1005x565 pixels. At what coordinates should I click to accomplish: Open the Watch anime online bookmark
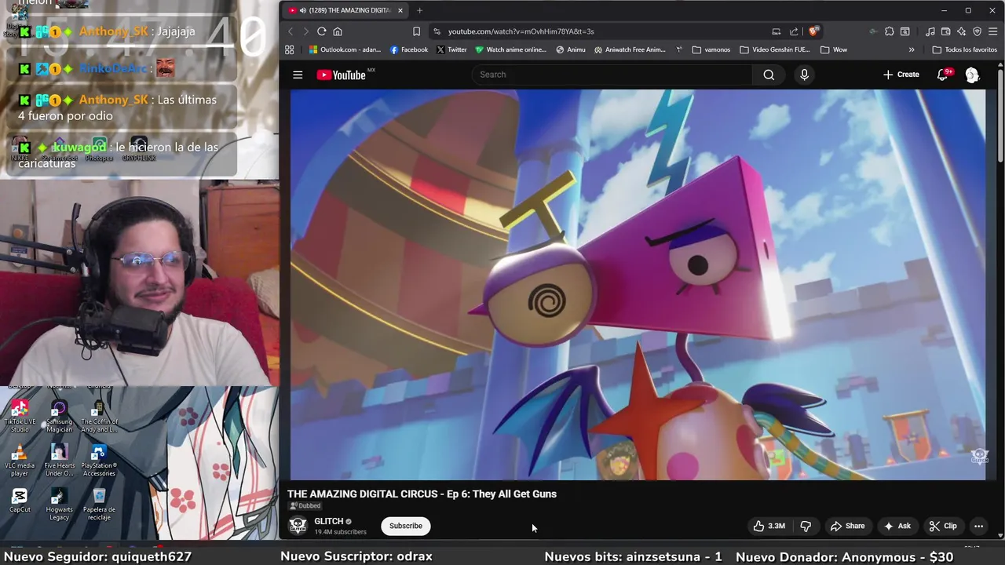click(x=510, y=49)
